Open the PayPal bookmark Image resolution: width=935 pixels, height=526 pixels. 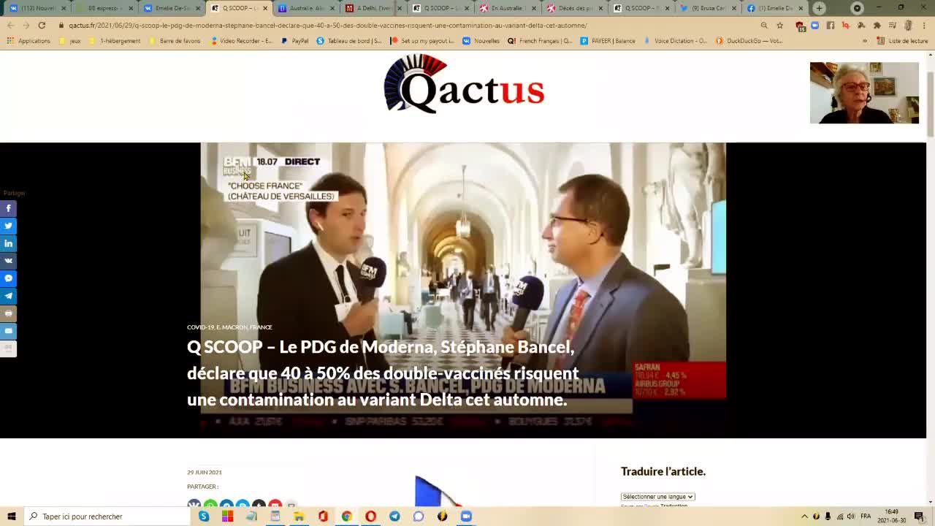pos(295,41)
